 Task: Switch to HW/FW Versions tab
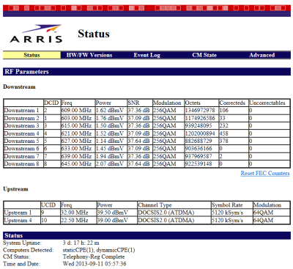point(89,55)
